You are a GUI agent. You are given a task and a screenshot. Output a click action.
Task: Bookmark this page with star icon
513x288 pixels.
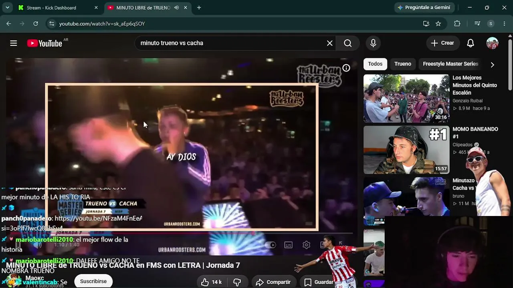coord(438,24)
